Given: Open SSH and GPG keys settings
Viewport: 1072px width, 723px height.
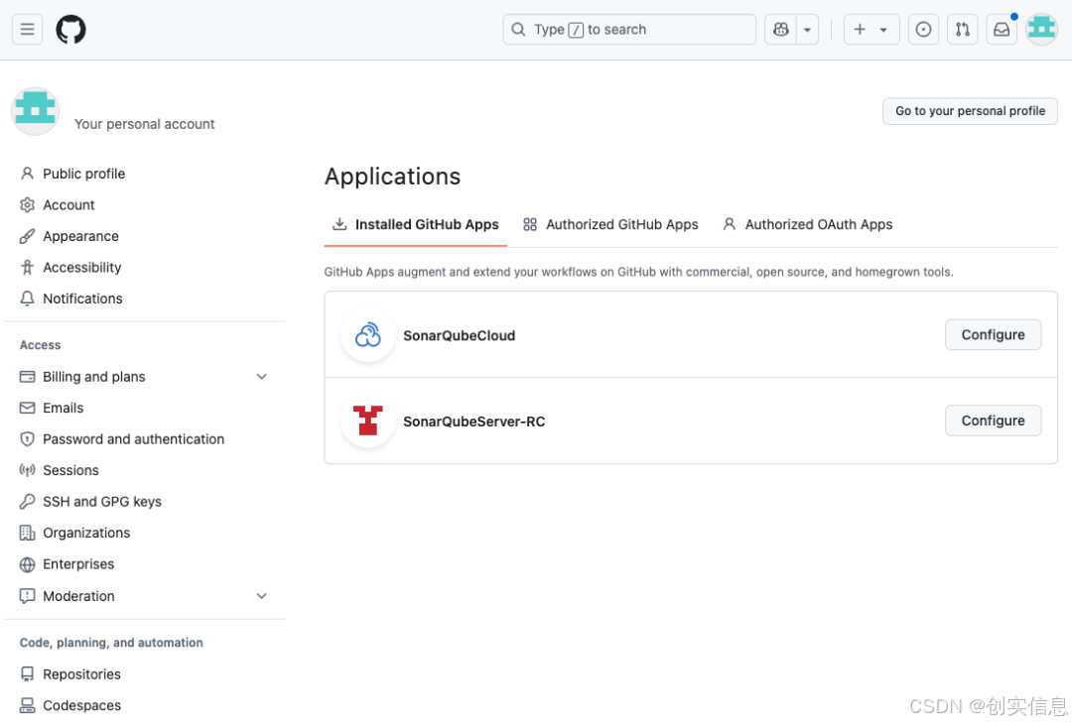Looking at the screenshot, I should (x=102, y=502).
